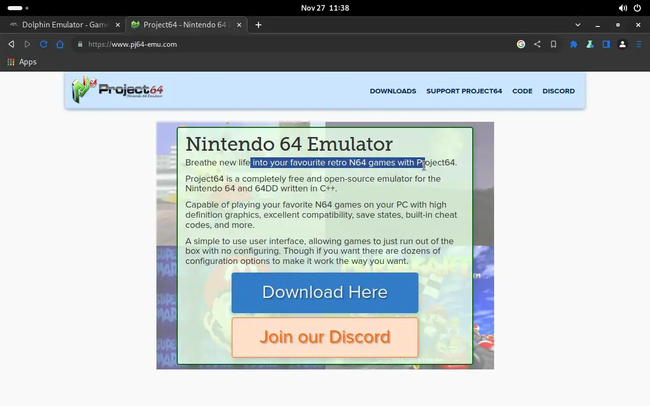Click the Nintendo 64 Emulator heading
Screen dimensions: 650x406
[x=289, y=144]
